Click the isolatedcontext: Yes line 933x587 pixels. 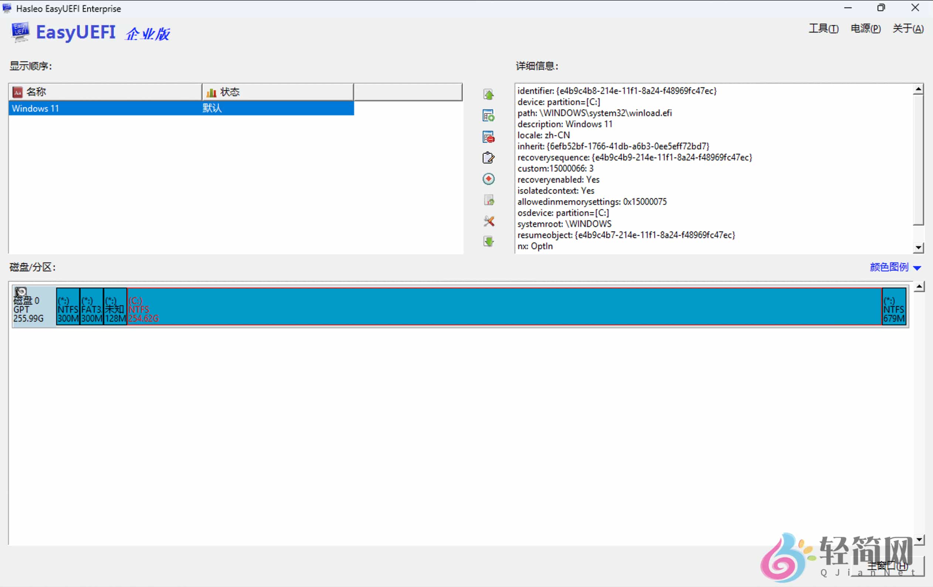(556, 191)
